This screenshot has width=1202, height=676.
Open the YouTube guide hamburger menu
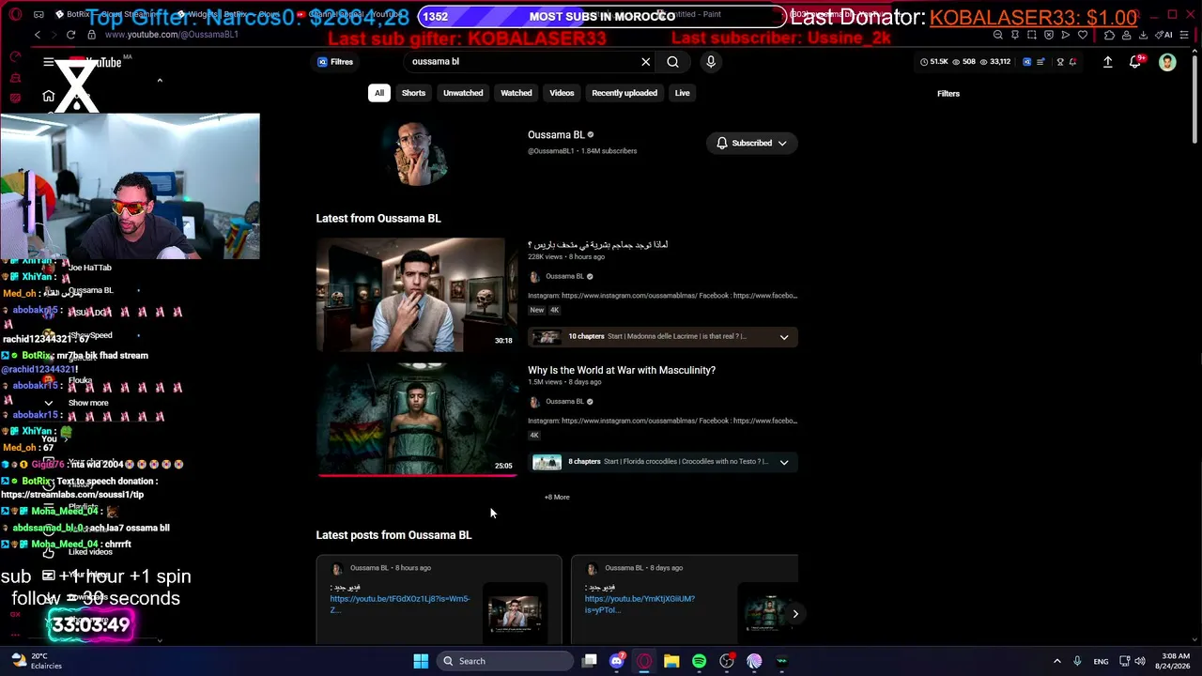48,62
